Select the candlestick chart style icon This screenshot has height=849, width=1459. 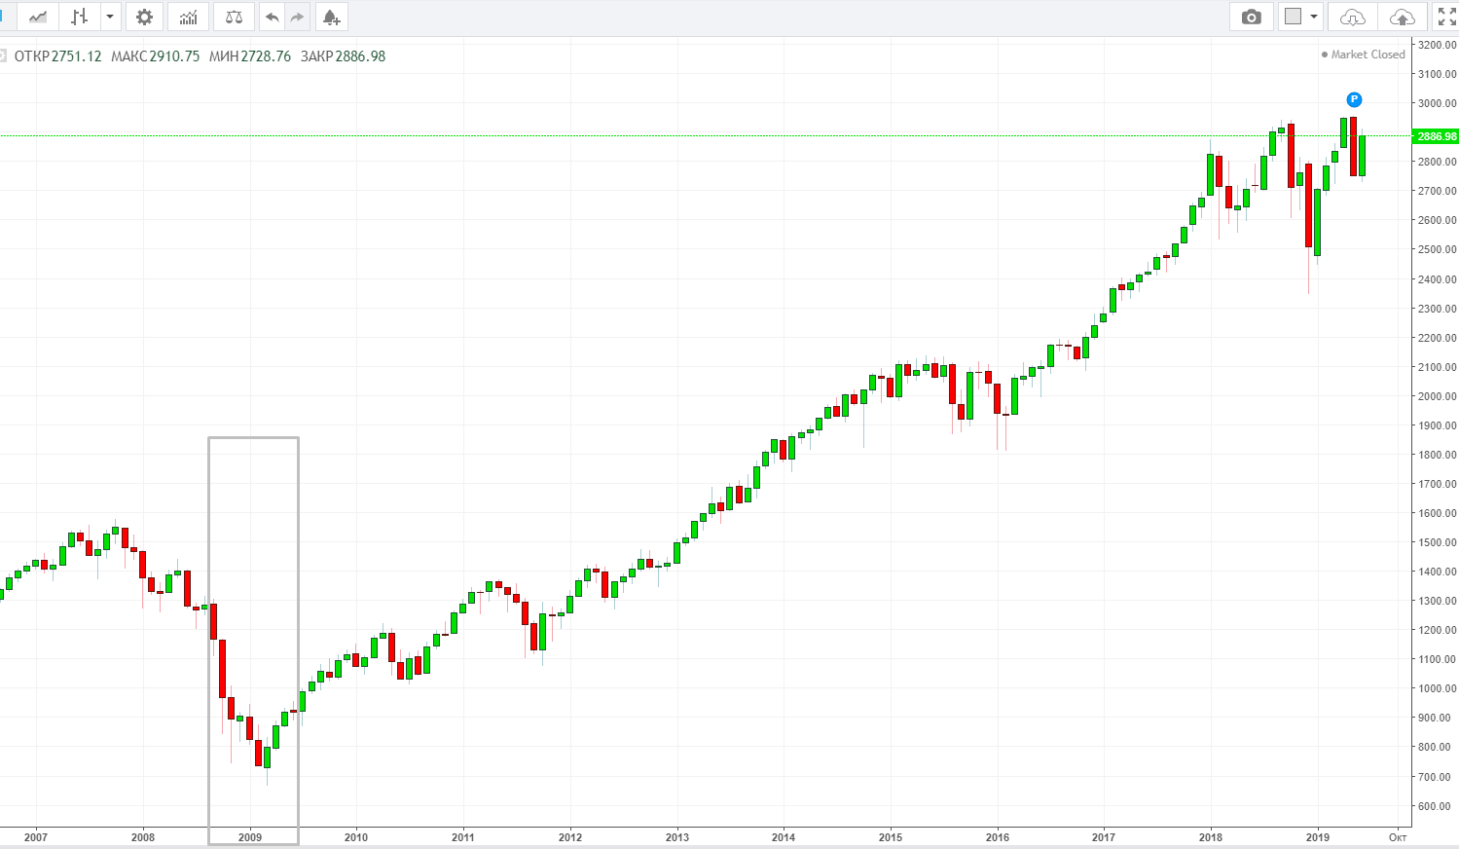79,17
